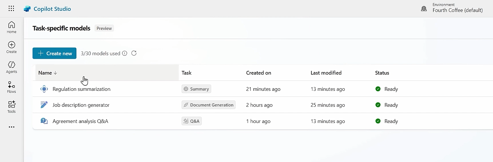Open Flows in the sidebar

tap(11, 87)
